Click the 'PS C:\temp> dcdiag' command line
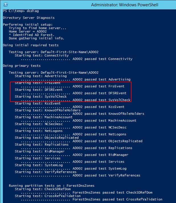This screenshot has width=176, height=203. [21, 11]
